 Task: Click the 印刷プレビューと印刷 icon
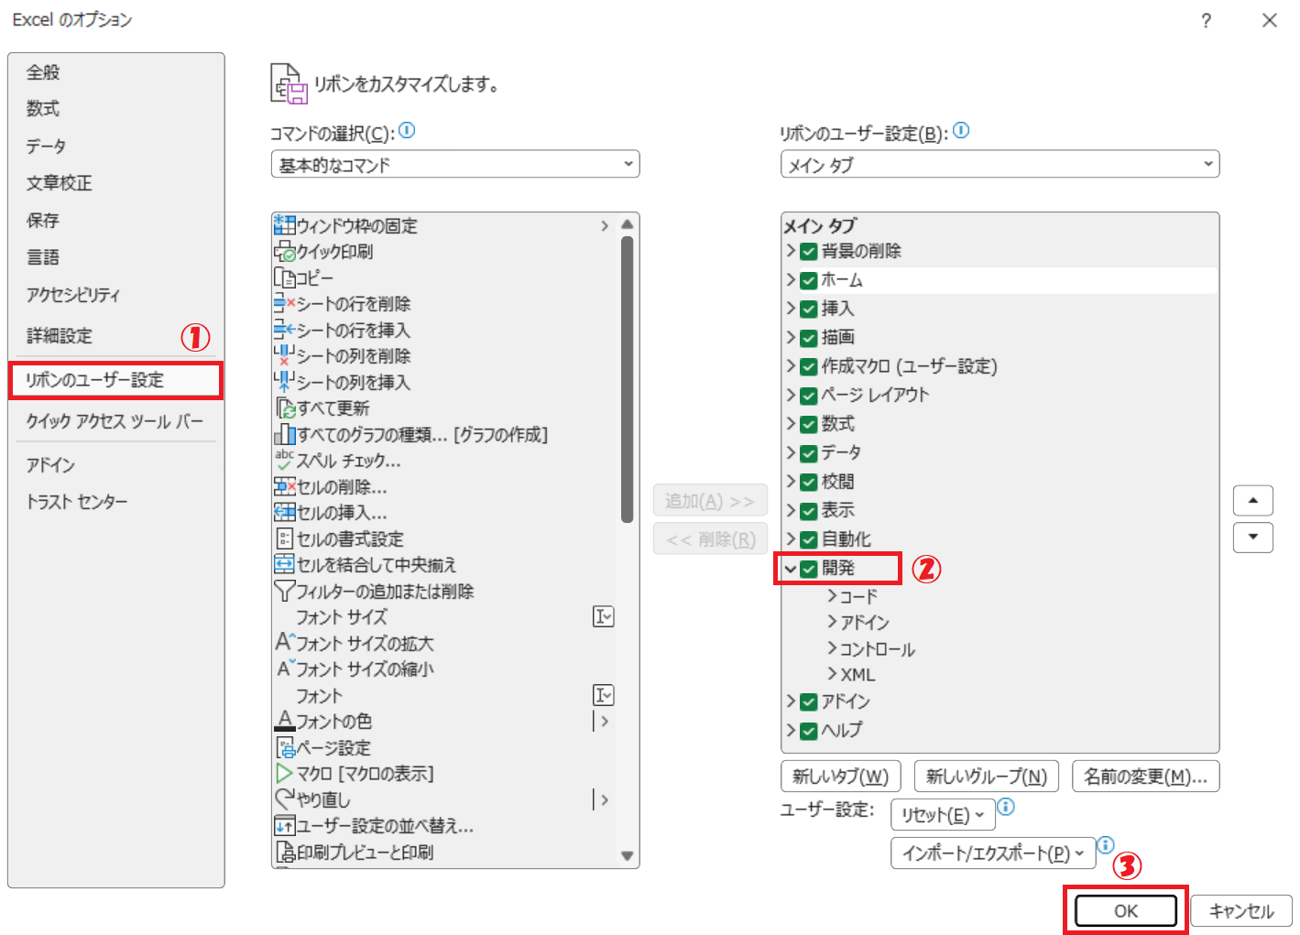click(x=285, y=852)
